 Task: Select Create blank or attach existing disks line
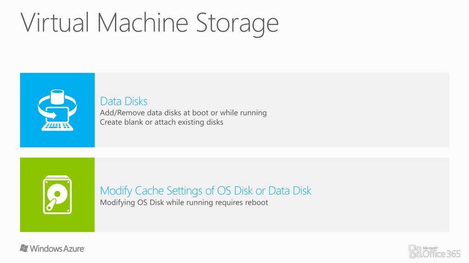[162, 122]
